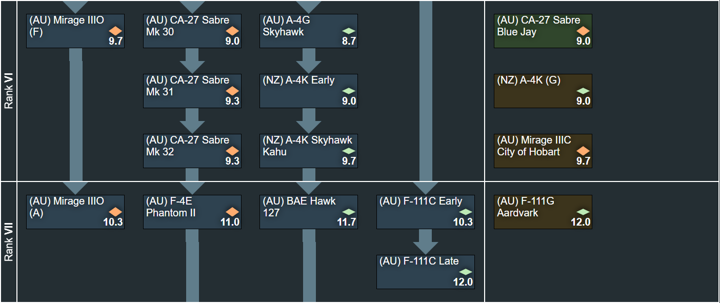
Task: Select the F-111C Late vehicle card
Action: (426, 272)
